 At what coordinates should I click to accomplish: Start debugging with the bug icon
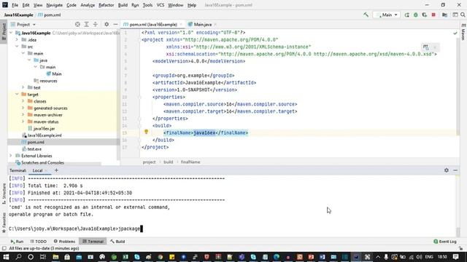tap(416, 15)
